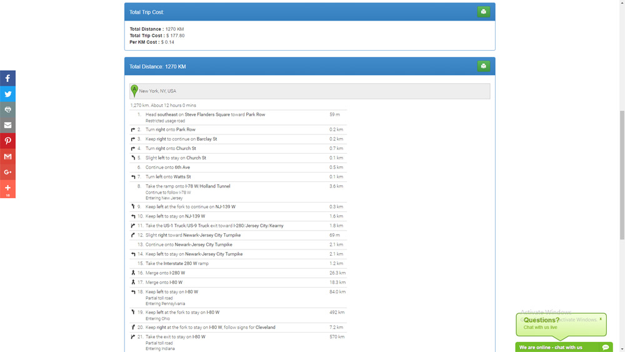This screenshot has width=625, height=352.
Task: Click keep left arrow for step 18
Action: pyautogui.click(x=133, y=292)
